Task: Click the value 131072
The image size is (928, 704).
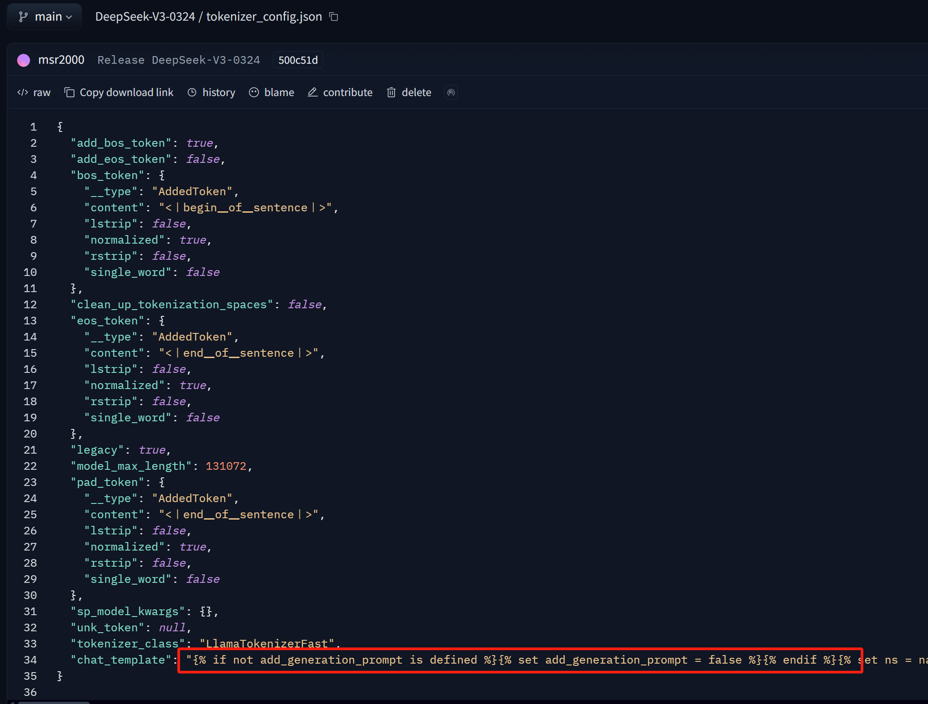Action: pyautogui.click(x=226, y=466)
